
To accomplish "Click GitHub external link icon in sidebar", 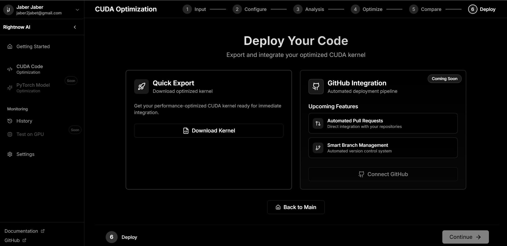I will coord(24,240).
